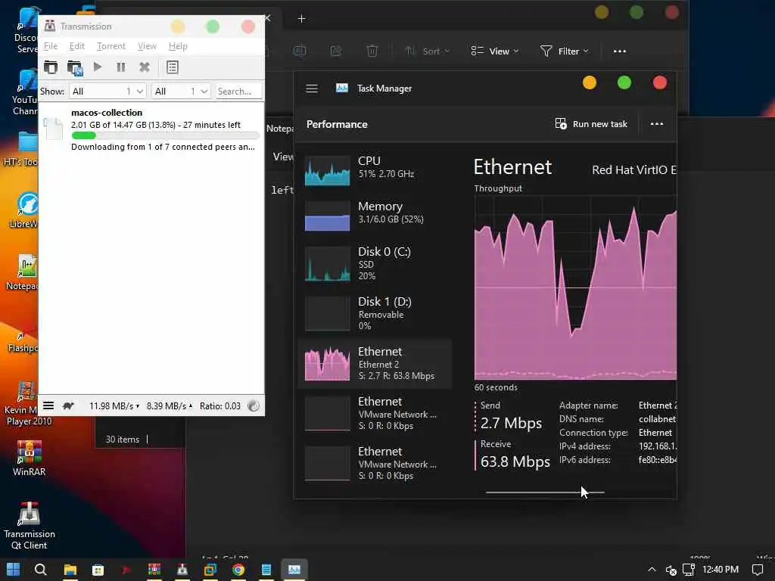Click the 30 items status text
Image resolution: width=775 pixels, height=581 pixels.
click(122, 440)
